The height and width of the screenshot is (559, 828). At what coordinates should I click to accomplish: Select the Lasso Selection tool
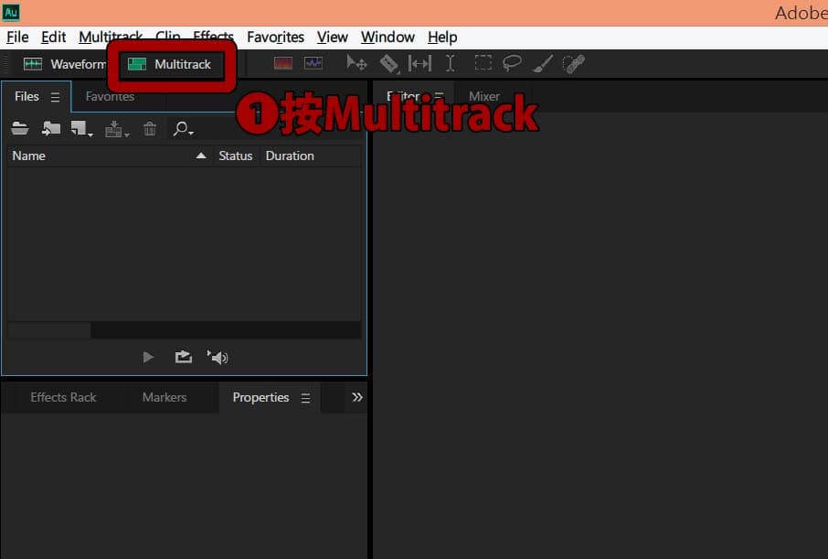pos(512,63)
